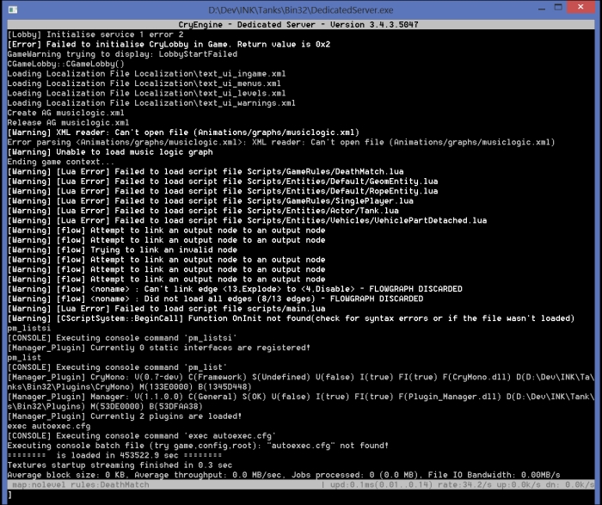Select the scripts/main.lua Lua error line

point(166,309)
